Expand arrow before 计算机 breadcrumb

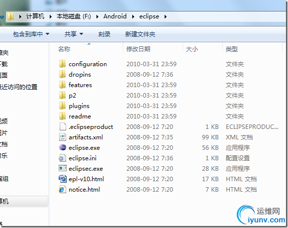pyautogui.click(x=20, y=16)
